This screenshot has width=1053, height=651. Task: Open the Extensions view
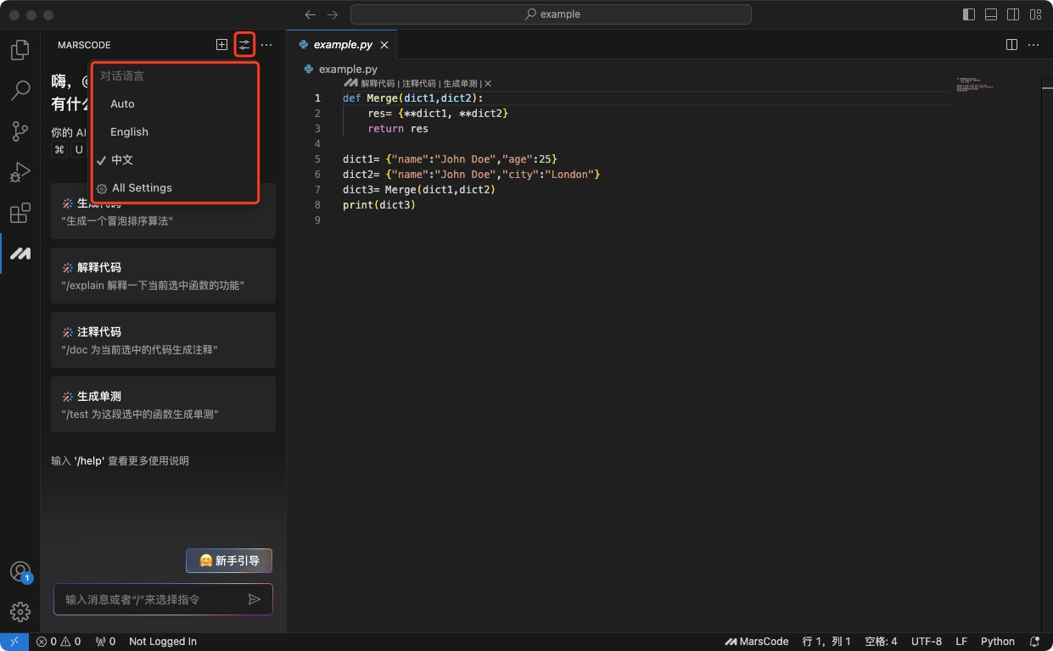[x=20, y=213]
